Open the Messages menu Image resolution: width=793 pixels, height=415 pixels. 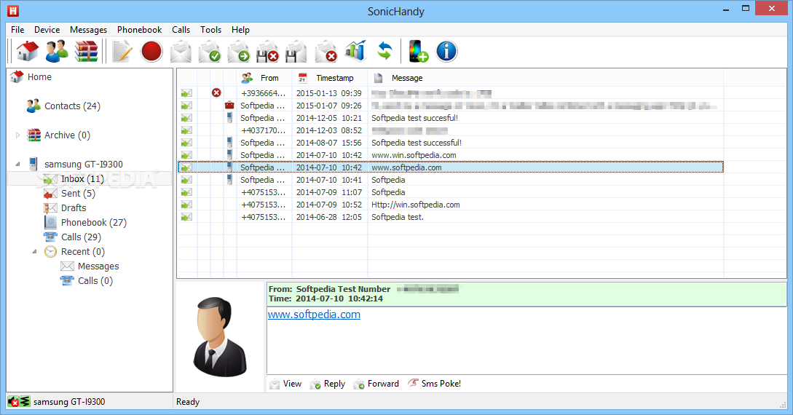[89, 30]
